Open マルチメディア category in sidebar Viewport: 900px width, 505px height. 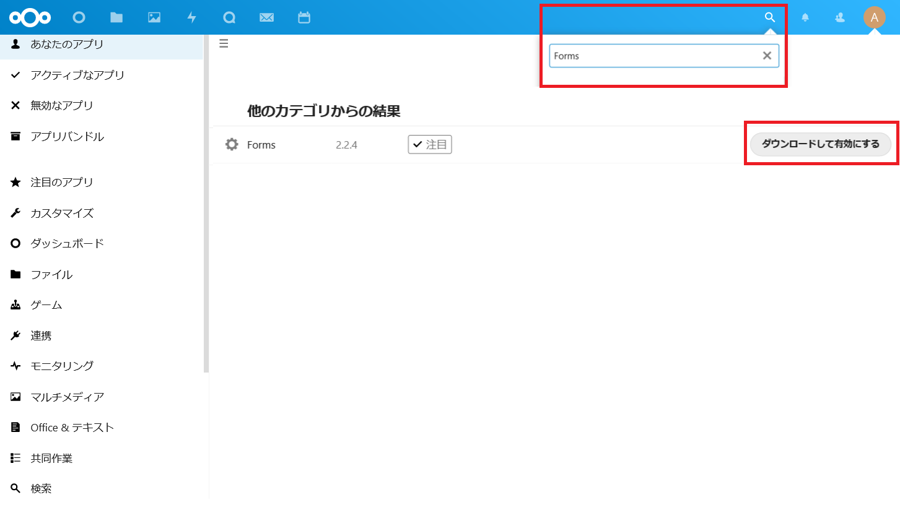coord(102,397)
